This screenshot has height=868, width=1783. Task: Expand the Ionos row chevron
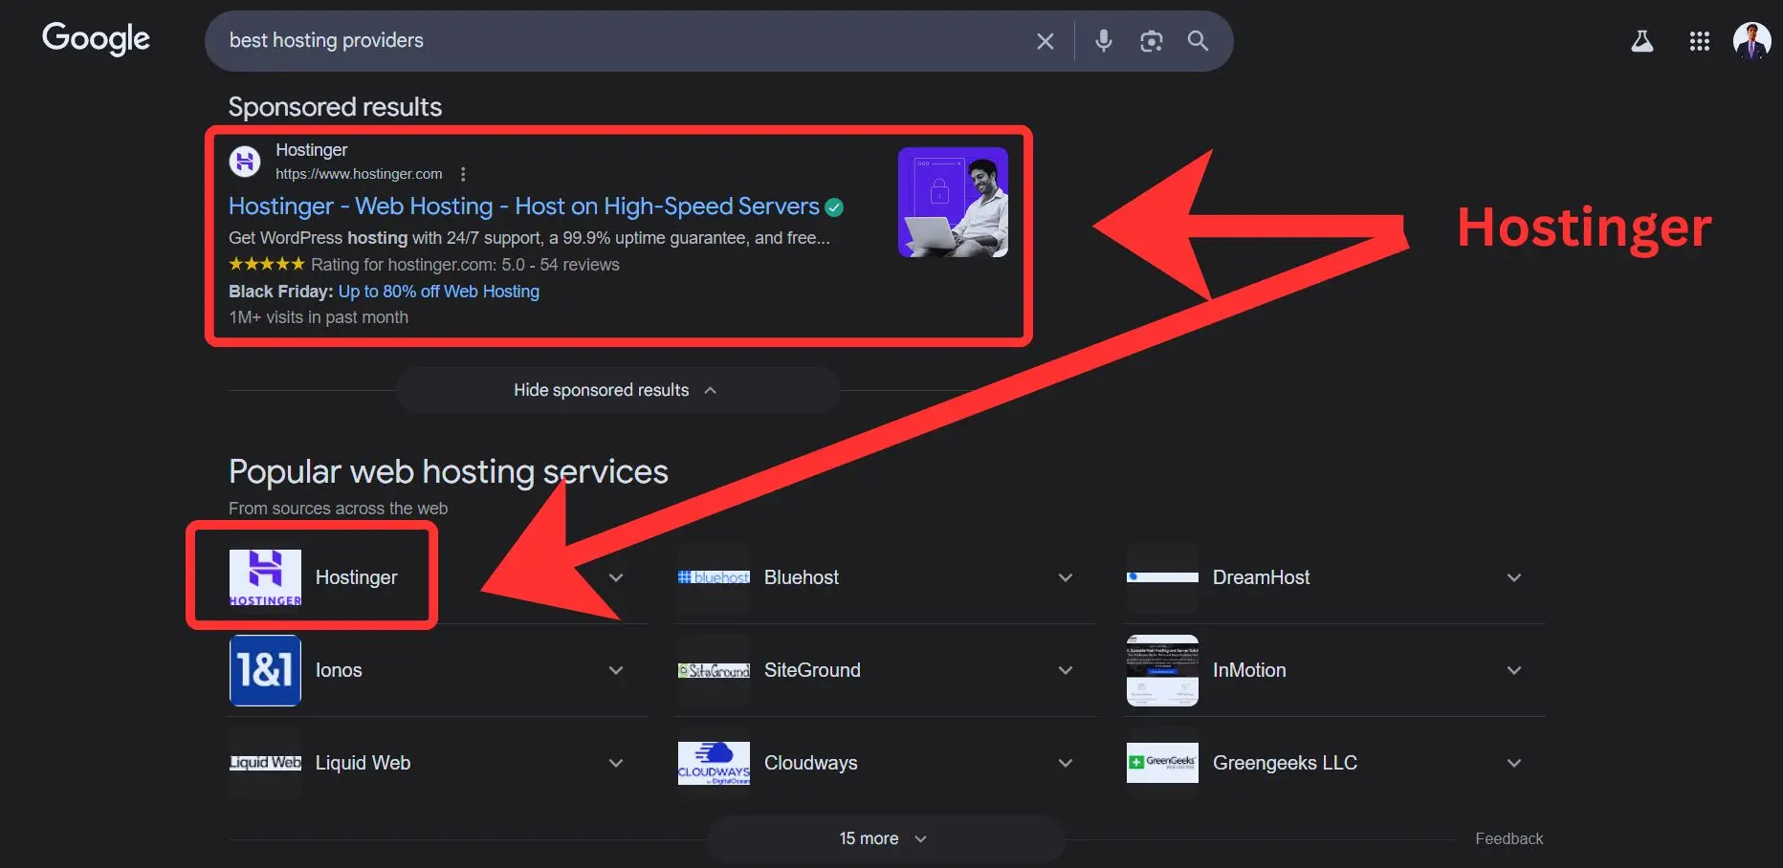coord(616,670)
